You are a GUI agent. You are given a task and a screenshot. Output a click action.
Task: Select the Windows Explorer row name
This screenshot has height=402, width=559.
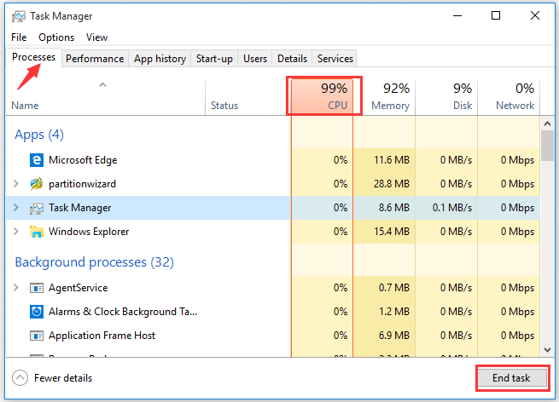89,232
